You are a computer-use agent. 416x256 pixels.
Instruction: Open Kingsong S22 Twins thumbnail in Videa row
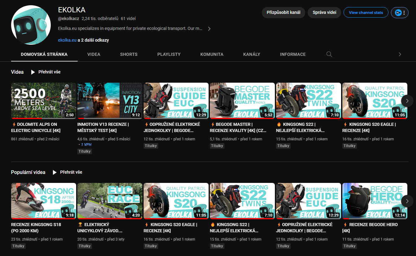pyautogui.click(x=309, y=101)
